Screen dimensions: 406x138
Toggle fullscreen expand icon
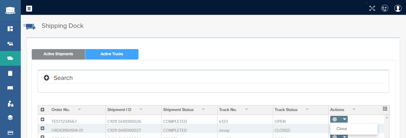[x=372, y=8]
